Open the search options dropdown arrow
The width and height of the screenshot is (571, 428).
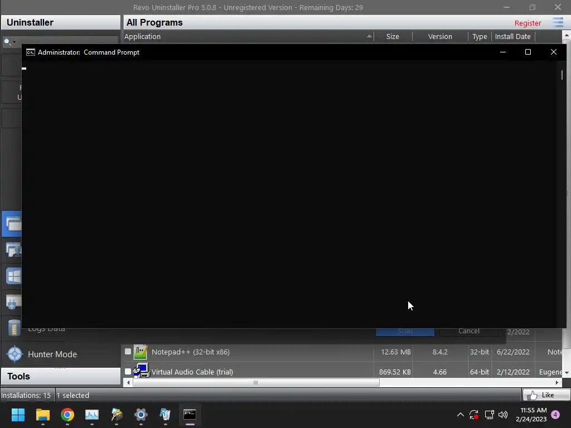click(x=14, y=42)
